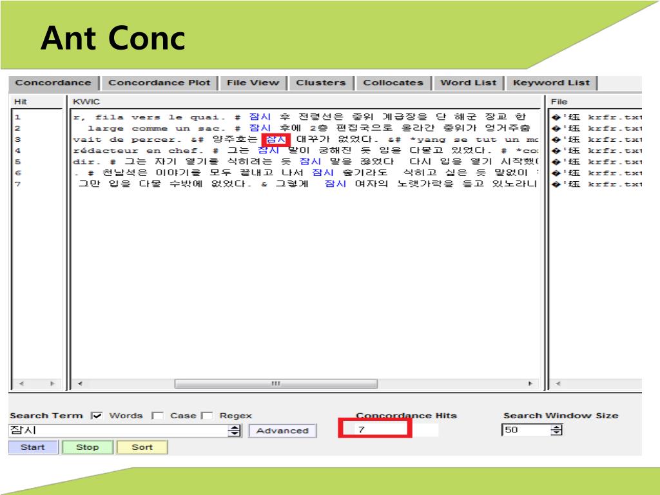Image resolution: width=660 pixels, height=495 pixels.
Task: Select hit number 3 in Hit column
Action: click(x=17, y=139)
